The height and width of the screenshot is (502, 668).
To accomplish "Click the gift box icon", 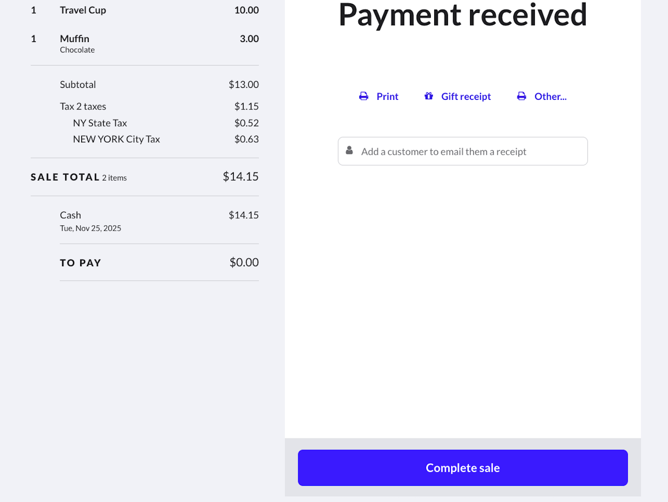I will [429, 96].
